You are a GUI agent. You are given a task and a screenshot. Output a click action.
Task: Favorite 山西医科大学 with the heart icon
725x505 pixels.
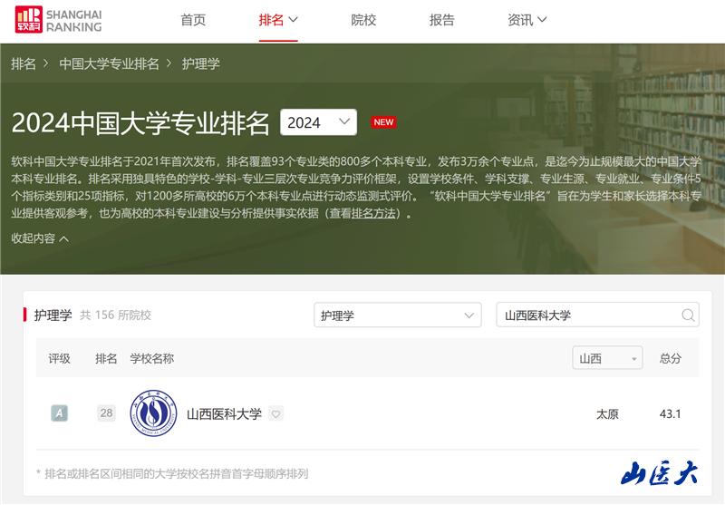pyautogui.click(x=276, y=414)
